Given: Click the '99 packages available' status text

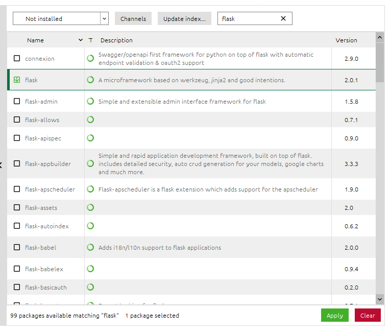Looking at the screenshot, I should (64, 316).
